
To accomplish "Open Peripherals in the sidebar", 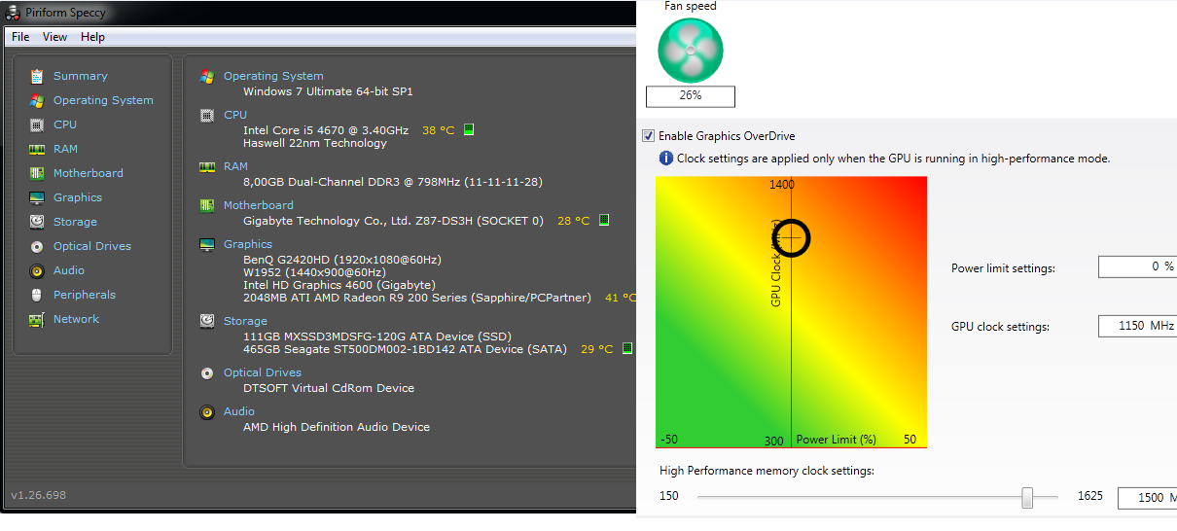I will [84, 295].
